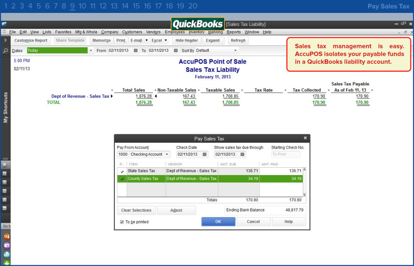
Task: Select the State Sales Tax item cell
Action: (x=146, y=171)
